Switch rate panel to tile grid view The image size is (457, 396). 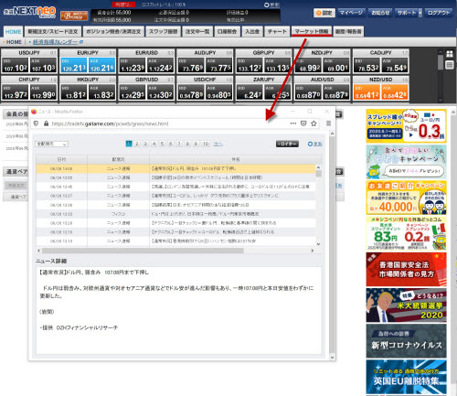(x=450, y=54)
